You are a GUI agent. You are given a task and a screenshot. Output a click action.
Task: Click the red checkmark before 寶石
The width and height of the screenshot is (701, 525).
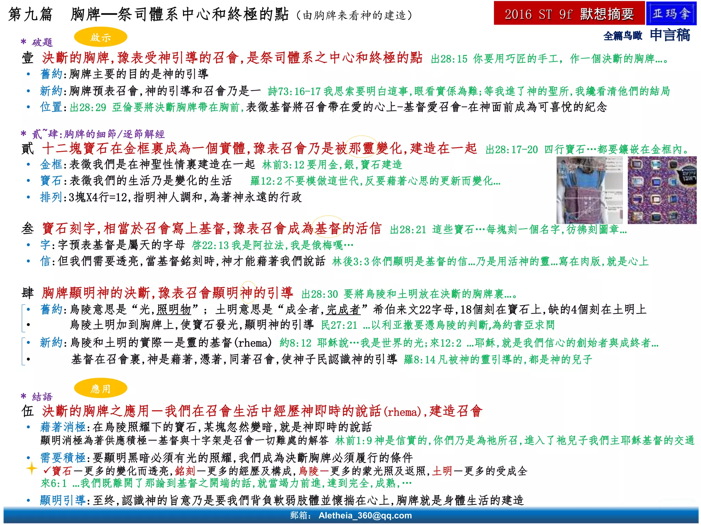47,471
